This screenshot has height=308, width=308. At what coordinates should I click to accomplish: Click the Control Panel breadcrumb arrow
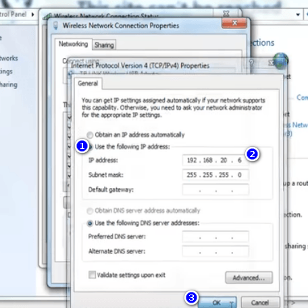tap(32, 15)
